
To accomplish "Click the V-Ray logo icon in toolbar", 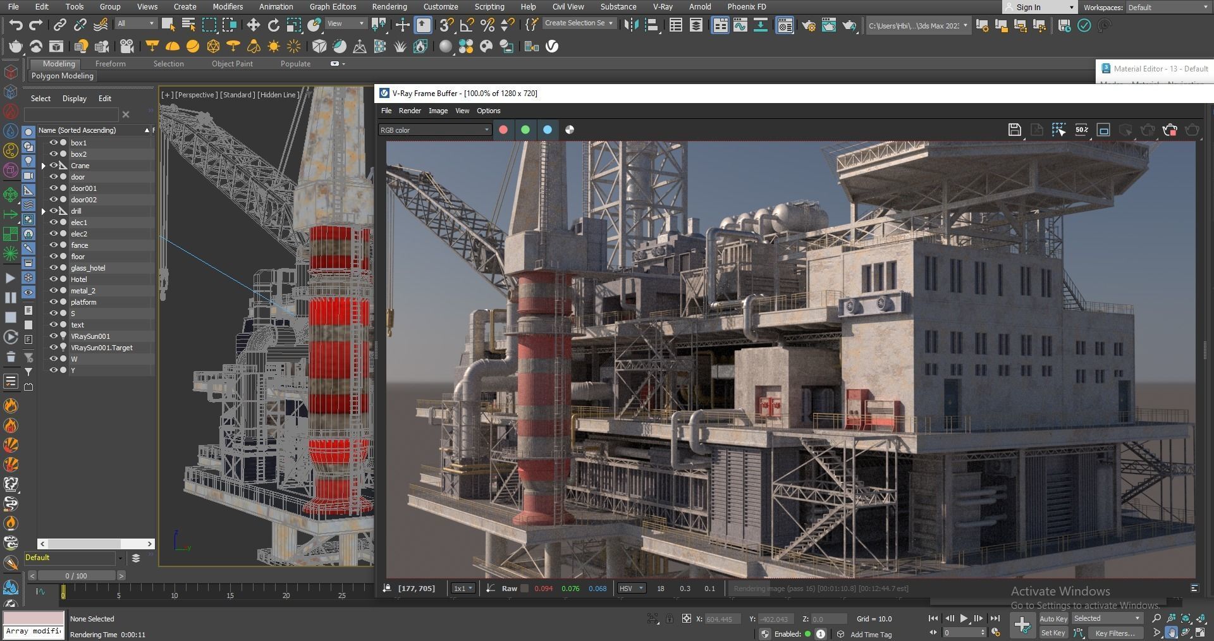I will 552,47.
